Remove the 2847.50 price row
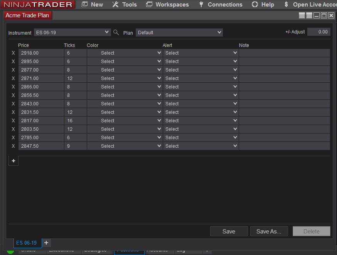Viewport: 337px width, 255px height. click(13, 146)
